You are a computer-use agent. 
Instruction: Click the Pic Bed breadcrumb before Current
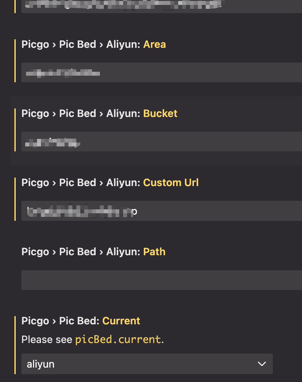click(77, 321)
